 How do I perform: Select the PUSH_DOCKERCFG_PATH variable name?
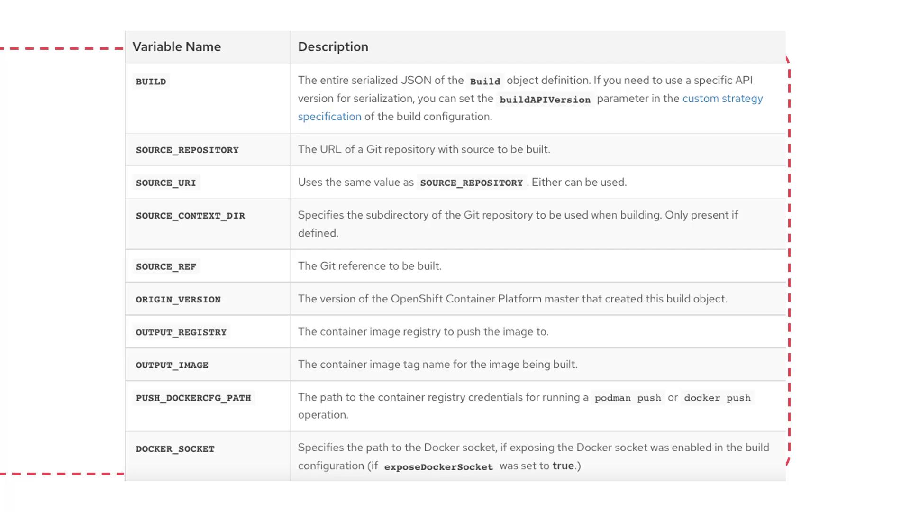point(193,398)
